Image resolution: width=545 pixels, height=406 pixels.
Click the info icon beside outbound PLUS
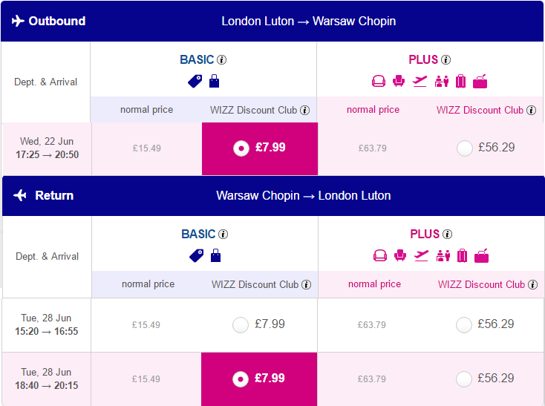click(x=446, y=59)
